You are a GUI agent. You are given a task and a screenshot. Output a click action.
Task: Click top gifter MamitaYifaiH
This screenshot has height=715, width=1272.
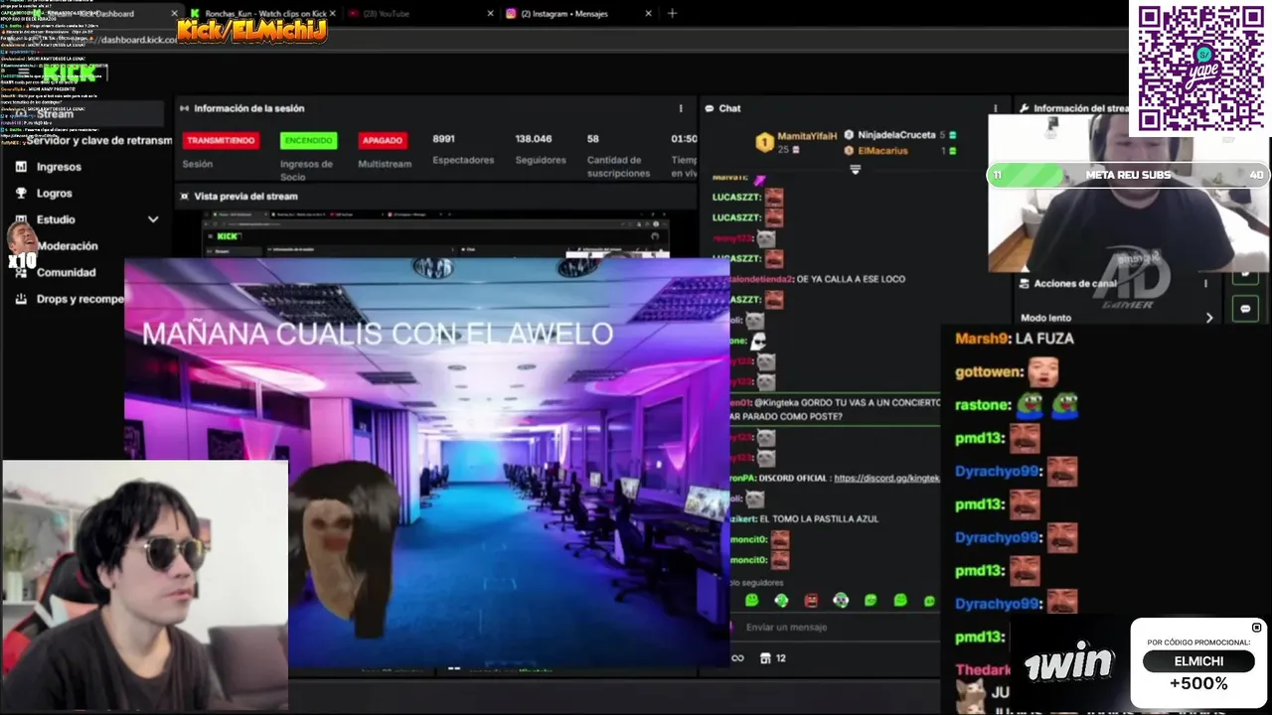pos(807,135)
